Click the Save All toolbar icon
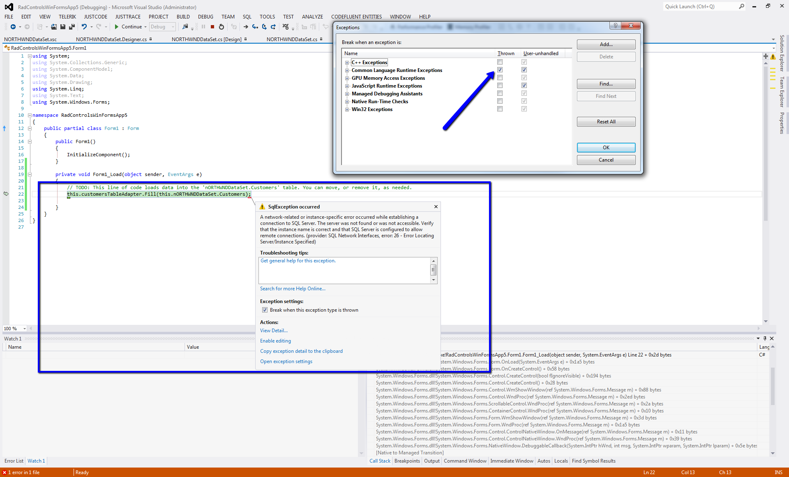The height and width of the screenshot is (477, 789). 72,27
